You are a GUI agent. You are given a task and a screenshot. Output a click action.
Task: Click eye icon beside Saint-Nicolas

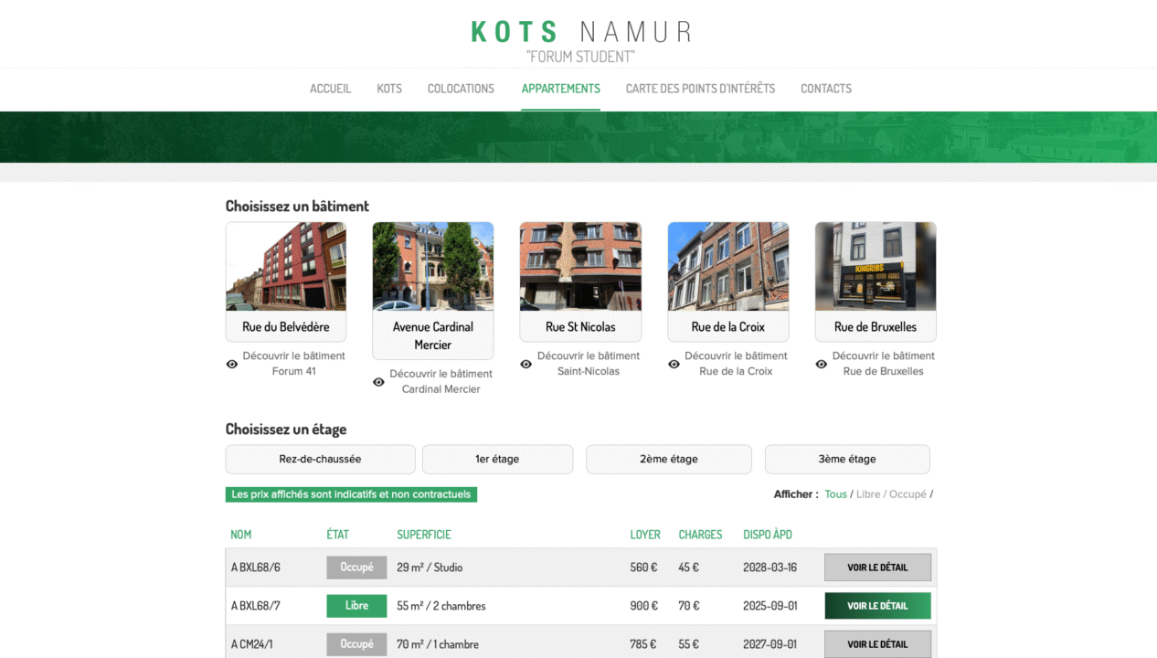point(526,364)
